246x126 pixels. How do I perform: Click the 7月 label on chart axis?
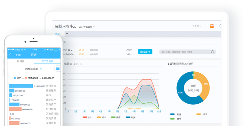click(x=126, y=111)
